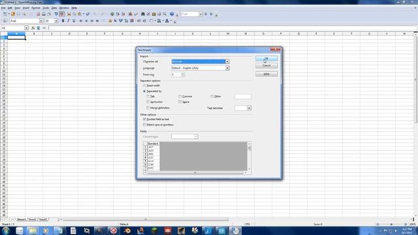Open the Find toolbar dropdown arrow
418x235 pixels.
click(201, 14)
